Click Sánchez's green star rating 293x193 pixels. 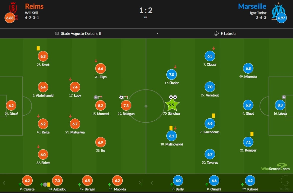pos(172,105)
